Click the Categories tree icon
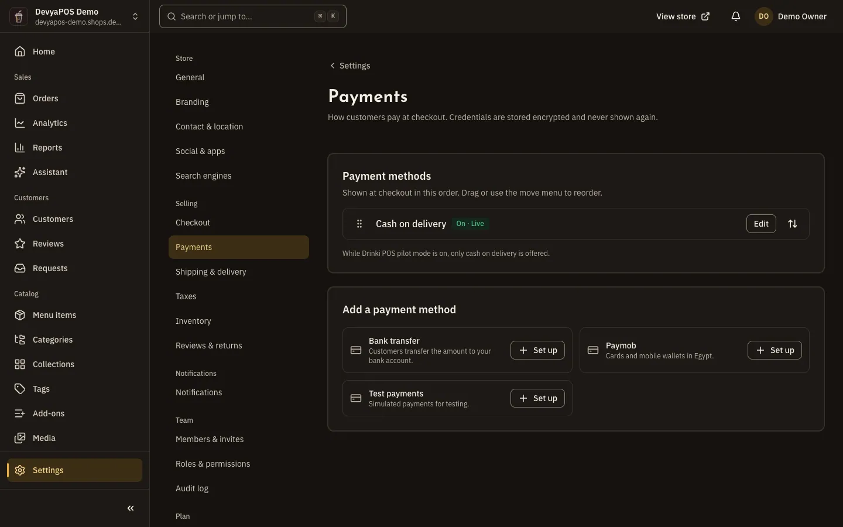 click(x=20, y=340)
